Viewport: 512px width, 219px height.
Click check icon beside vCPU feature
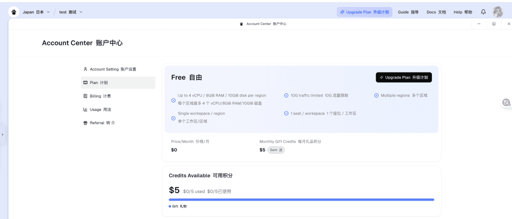point(173,100)
